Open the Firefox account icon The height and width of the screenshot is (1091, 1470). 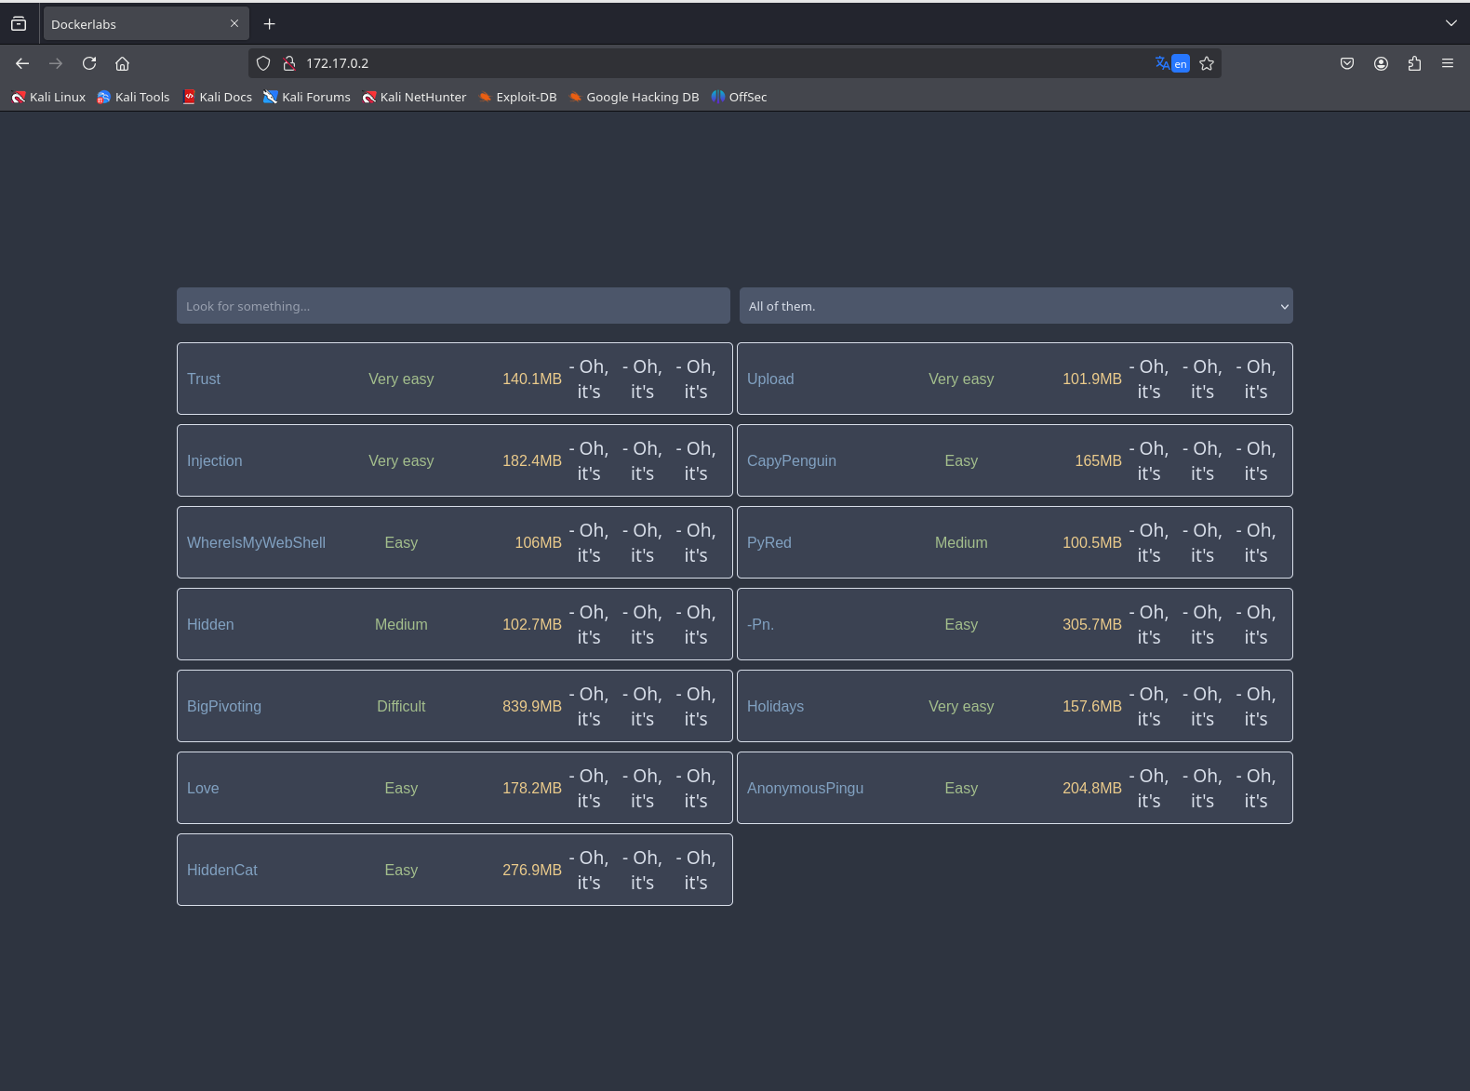coord(1381,63)
